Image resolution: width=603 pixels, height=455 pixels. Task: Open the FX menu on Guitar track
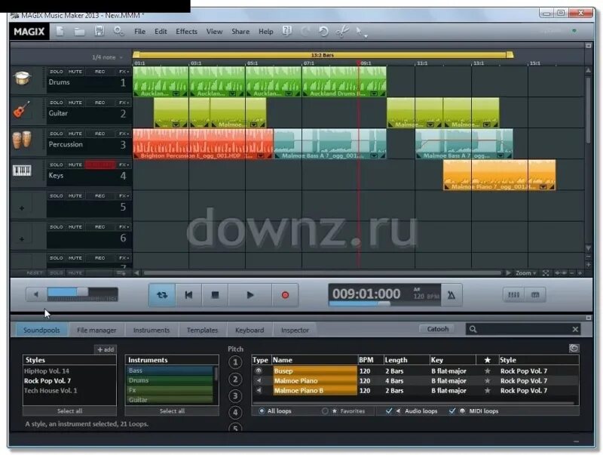point(124,103)
